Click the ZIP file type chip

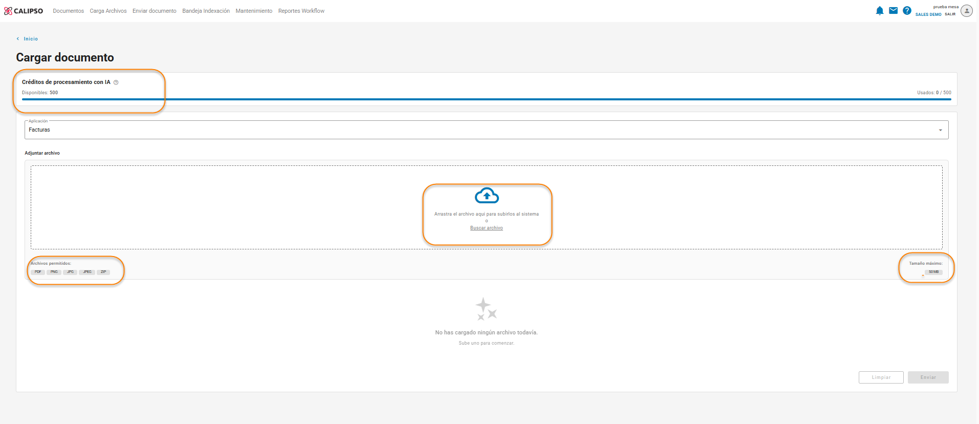click(103, 272)
